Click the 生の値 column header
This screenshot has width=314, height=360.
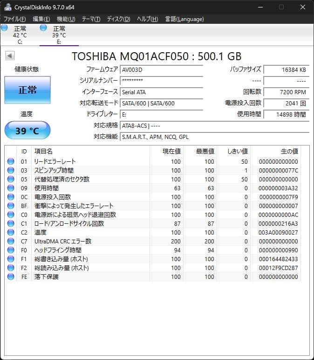pyautogui.click(x=276, y=151)
